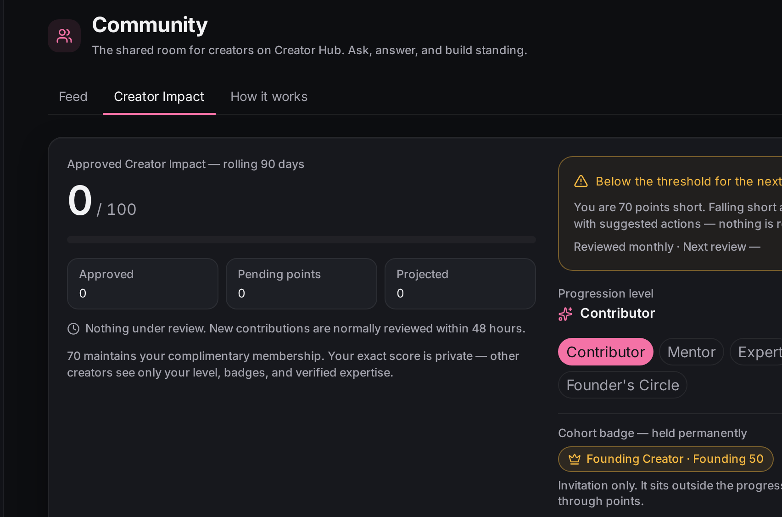Click 'Below the threshold' warning title
The width and height of the screenshot is (782, 517).
tap(688, 181)
